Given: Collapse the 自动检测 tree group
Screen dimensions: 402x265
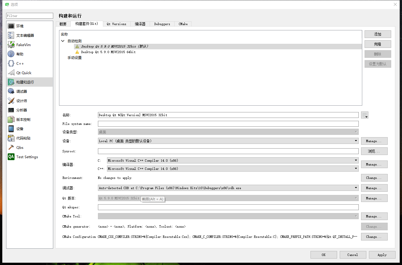Looking at the screenshot, I should pos(63,41).
